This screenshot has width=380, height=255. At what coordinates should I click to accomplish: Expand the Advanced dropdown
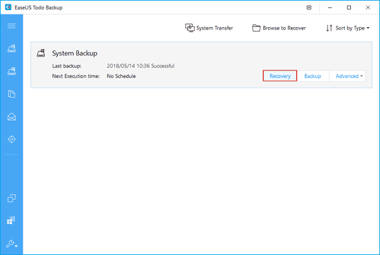pyautogui.click(x=348, y=76)
